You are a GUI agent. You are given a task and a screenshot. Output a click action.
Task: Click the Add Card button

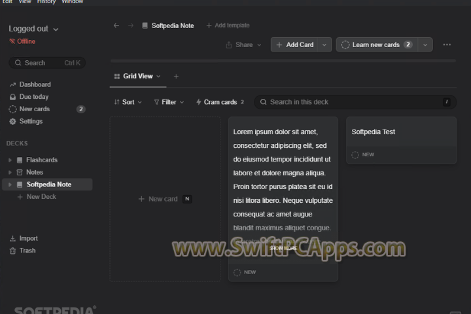pyautogui.click(x=294, y=44)
